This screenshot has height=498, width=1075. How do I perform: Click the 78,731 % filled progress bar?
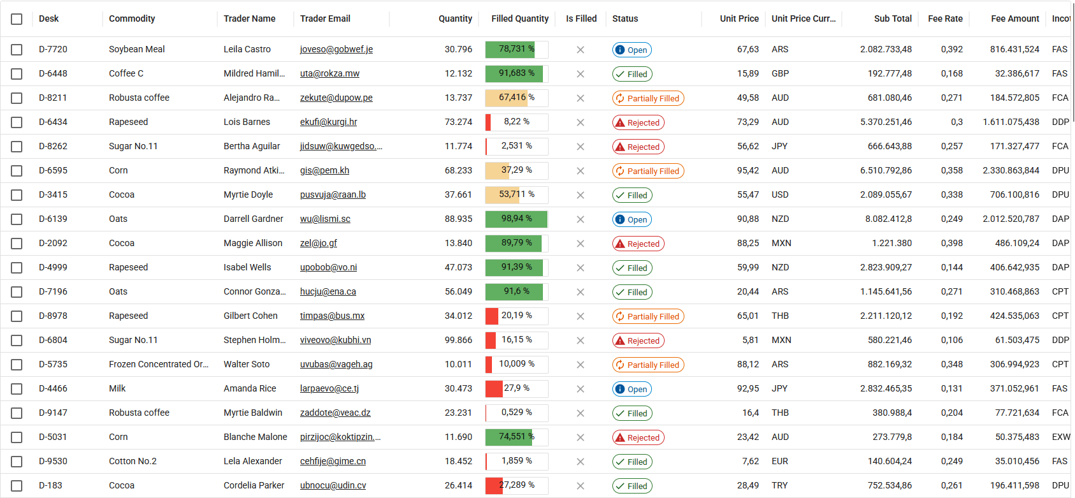tap(516, 50)
